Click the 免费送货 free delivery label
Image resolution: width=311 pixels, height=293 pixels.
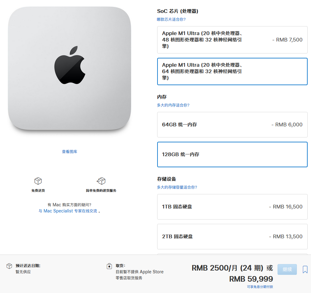38,191
